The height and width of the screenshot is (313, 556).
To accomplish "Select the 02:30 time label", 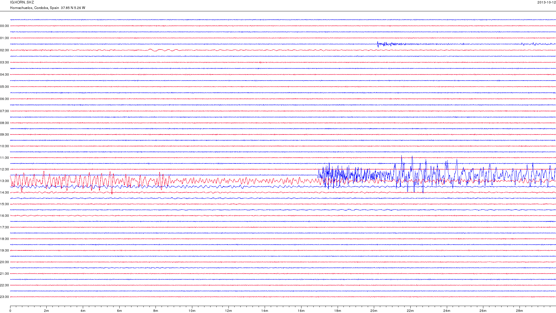I will click(5, 50).
